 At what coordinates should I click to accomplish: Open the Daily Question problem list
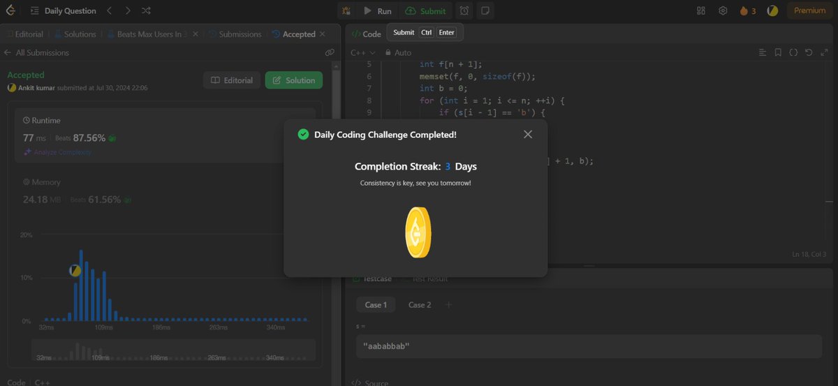point(64,11)
